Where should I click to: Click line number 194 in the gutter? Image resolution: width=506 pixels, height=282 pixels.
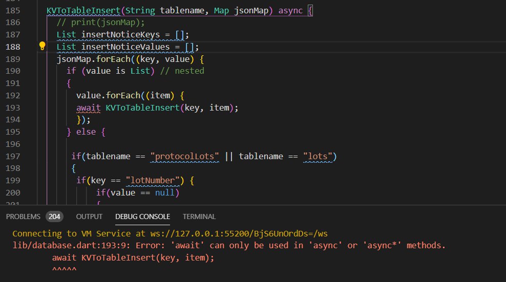pos(13,120)
